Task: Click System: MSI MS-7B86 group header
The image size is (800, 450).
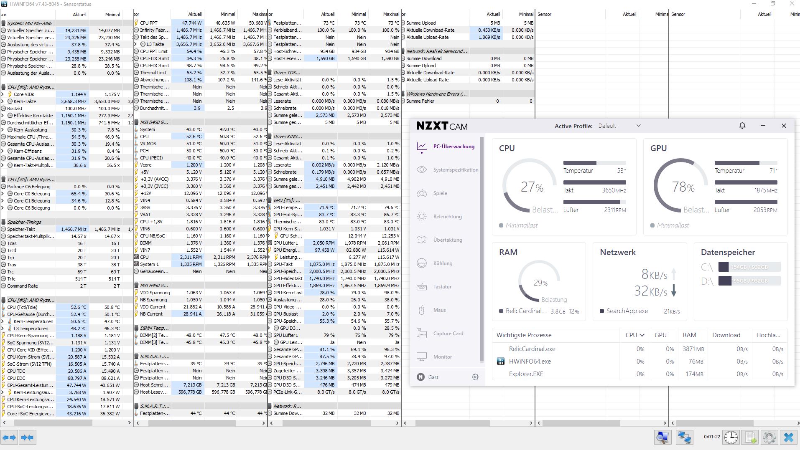Action: (x=66, y=23)
